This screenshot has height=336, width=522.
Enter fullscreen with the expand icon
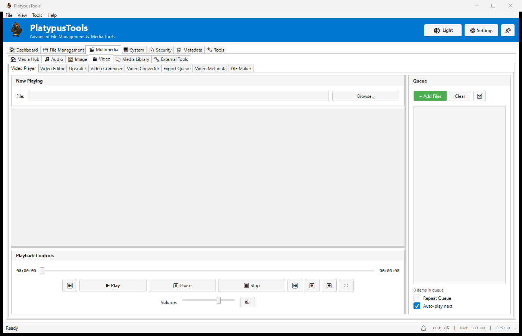(346, 285)
